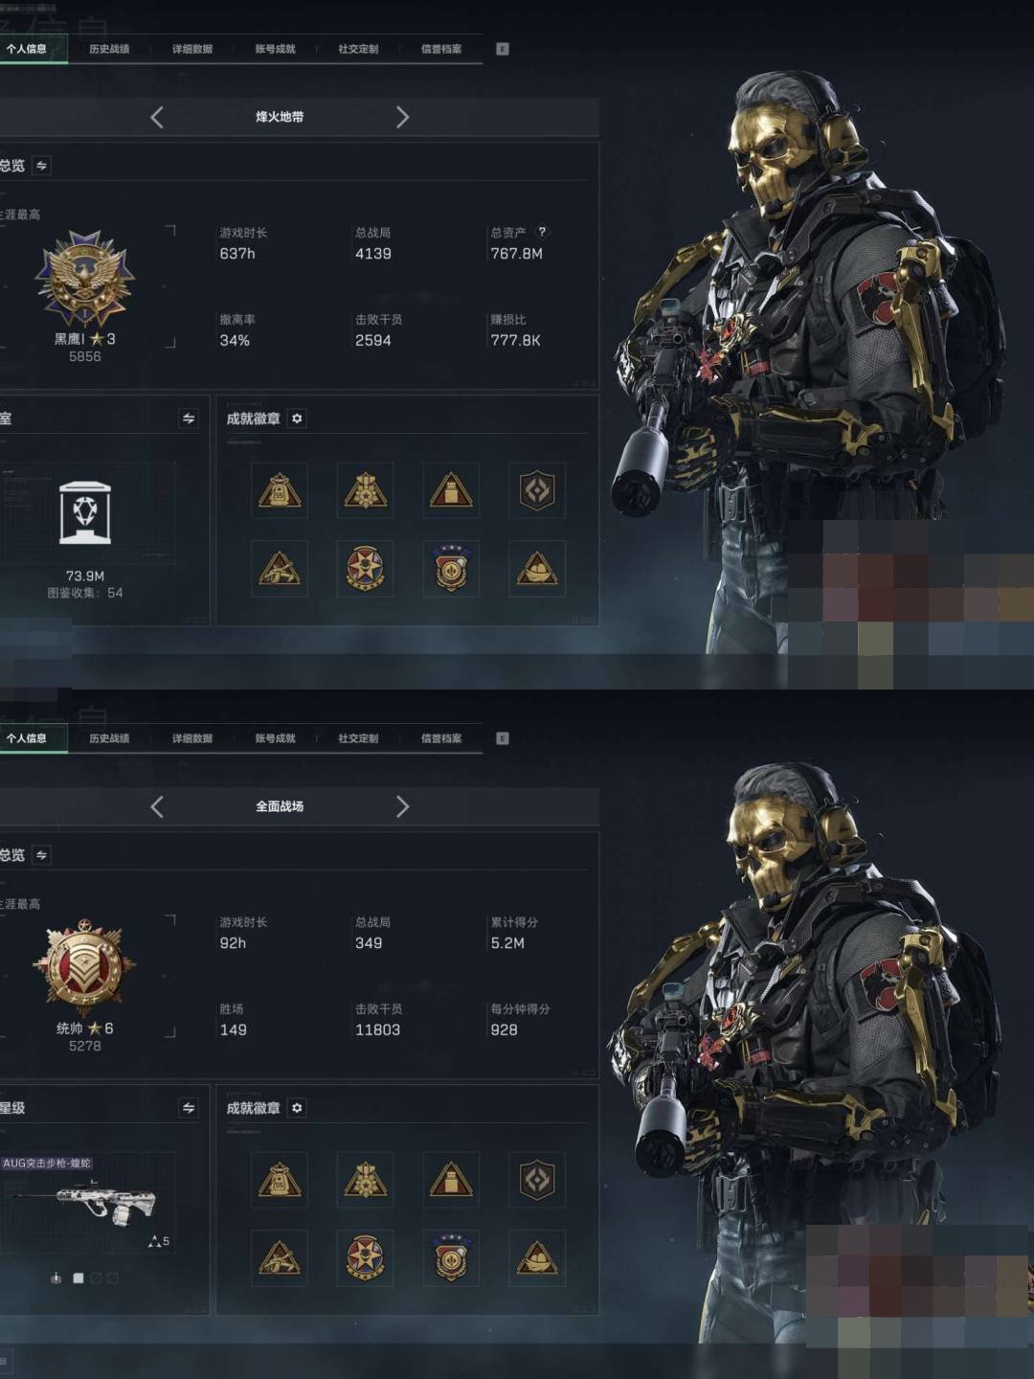This screenshot has width=1034, height=1379.
Task: Click the hexagon shield badge in upper 成就徽章
Action: coord(537,490)
